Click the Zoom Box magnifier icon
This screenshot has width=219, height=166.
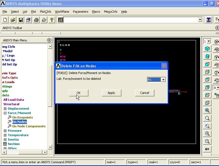pos(207,118)
